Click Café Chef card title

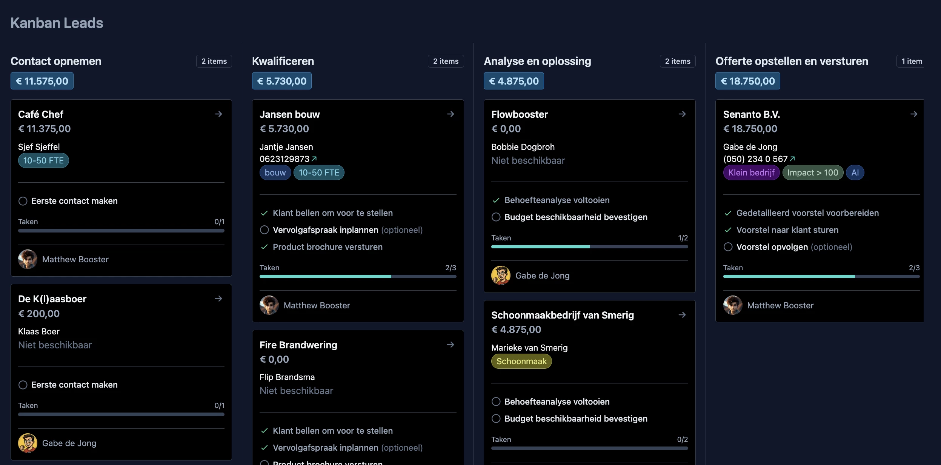(x=41, y=114)
